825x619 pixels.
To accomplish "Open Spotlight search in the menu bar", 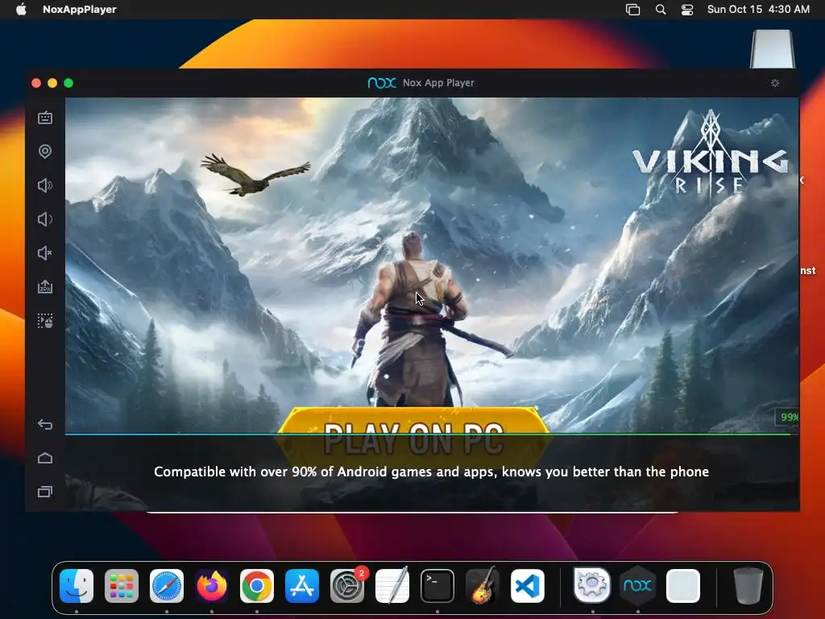I will point(661,10).
